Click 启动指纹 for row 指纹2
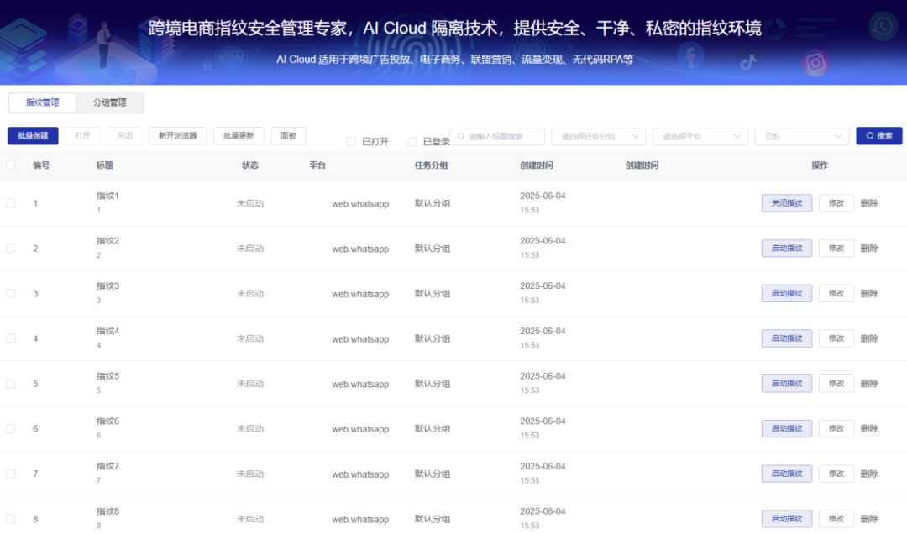Image resolution: width=907 pixels, height=534 pixels. (787, 249)
